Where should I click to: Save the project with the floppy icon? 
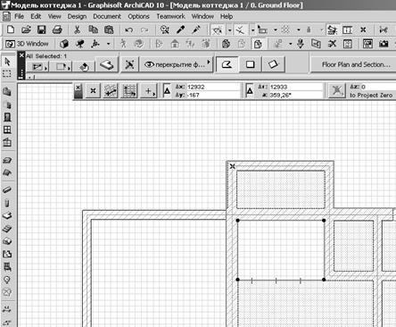[x=42, y=29]
